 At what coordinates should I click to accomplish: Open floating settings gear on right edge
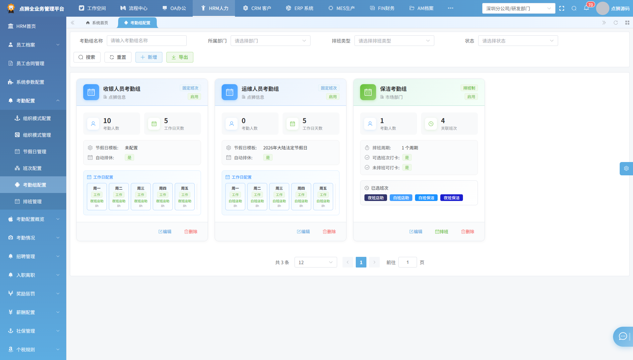(x=626, y=168)
